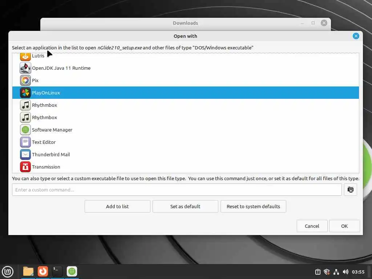Select the Pix label in list
Screen dimensions: 372x279
click(35, 80)
